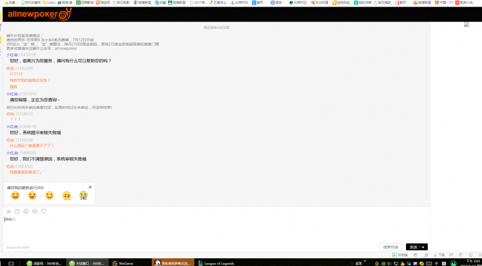Click the heart-shaped rating icon
The height and width of the screenshot is (266, 482).
[x=43, y=211]
